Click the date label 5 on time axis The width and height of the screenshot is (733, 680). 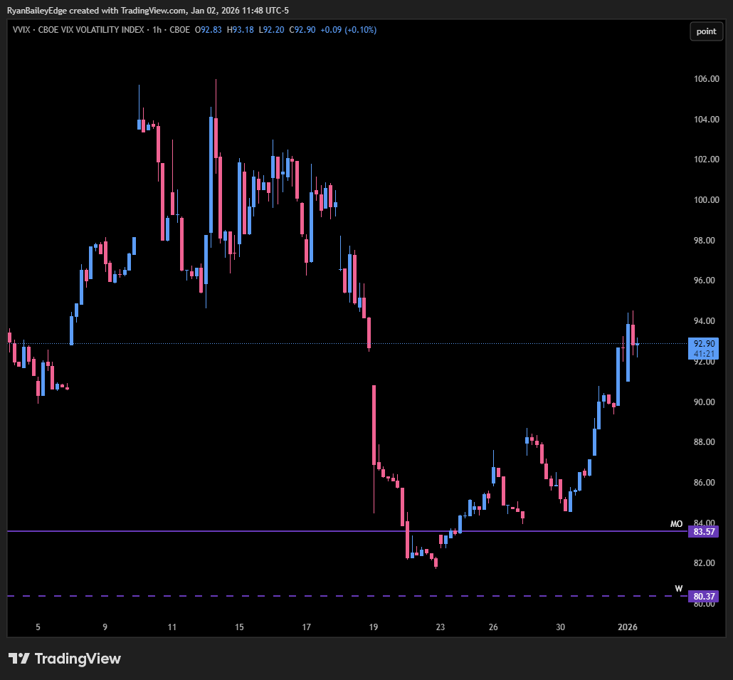[x=38, y=627]
